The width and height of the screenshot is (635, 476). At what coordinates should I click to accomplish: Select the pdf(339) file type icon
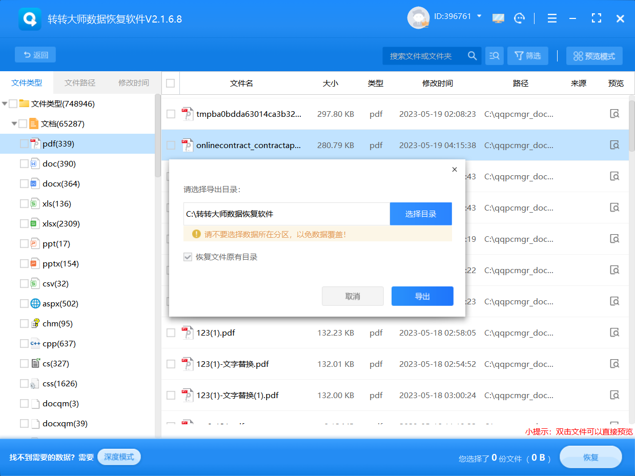click(35, 144)
